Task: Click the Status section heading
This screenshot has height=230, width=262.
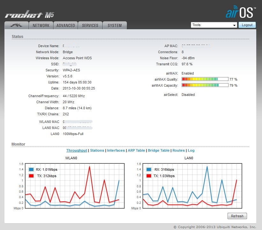Action: pyautogui.click(x=18, y=36)
